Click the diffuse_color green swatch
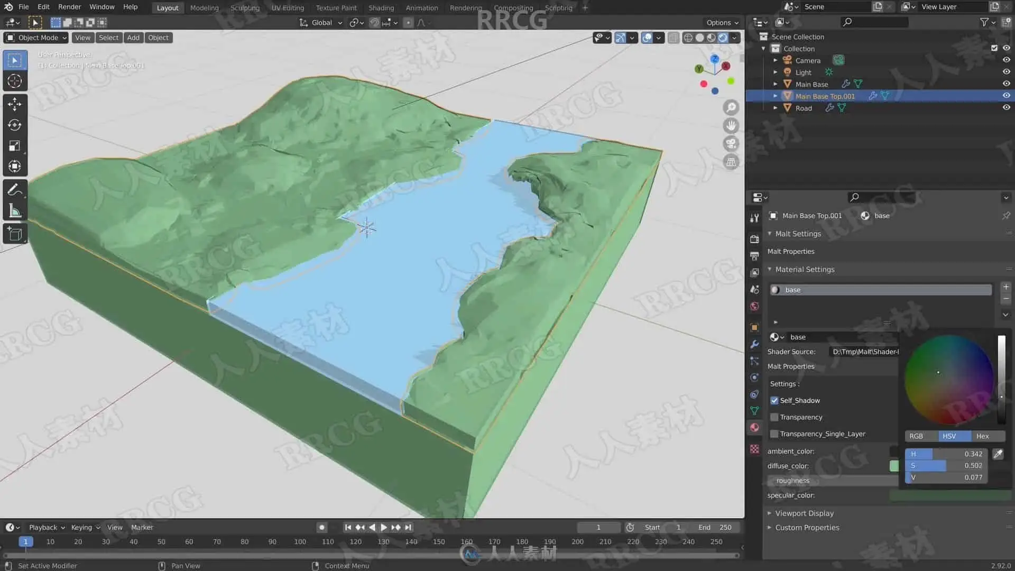 pos(894,466)
